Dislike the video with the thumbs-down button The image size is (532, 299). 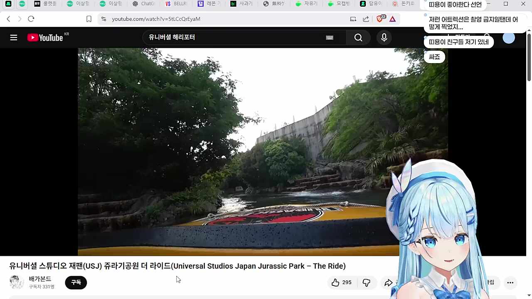pos(366,282)
